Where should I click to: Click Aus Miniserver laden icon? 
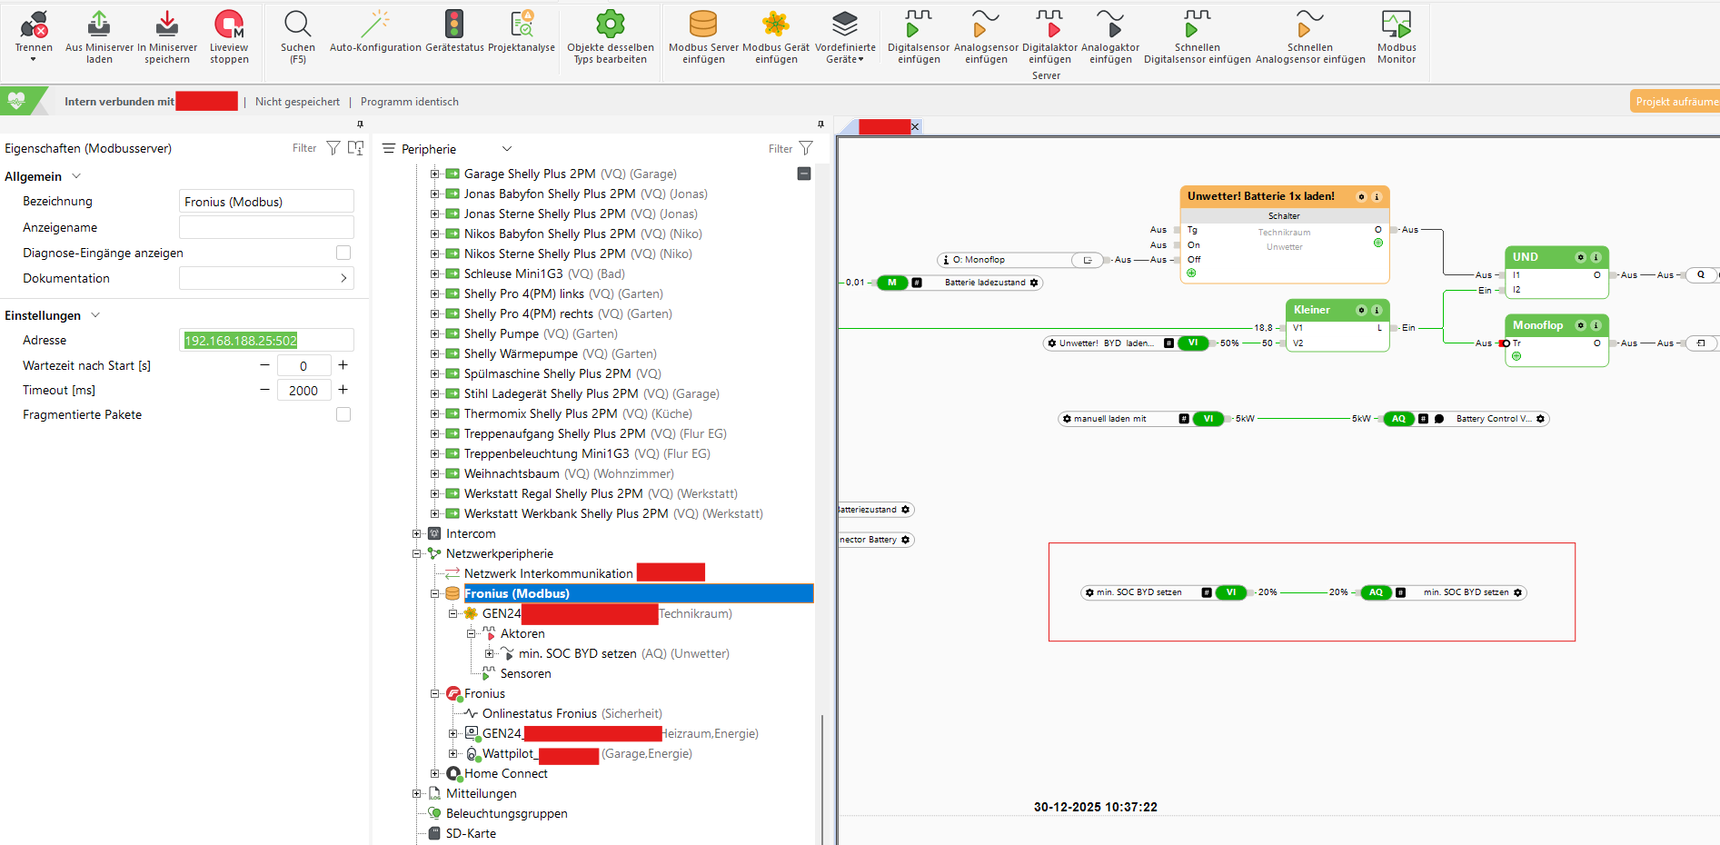click(x=99, y=25)
